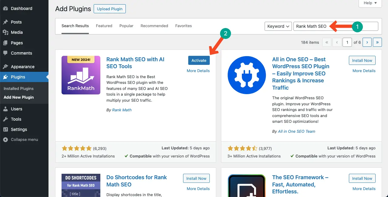Install Do Shortcodes for Rank Math
Image resolution: width=388 pixels, height=197 pixels.
click(x=196, y=178)
